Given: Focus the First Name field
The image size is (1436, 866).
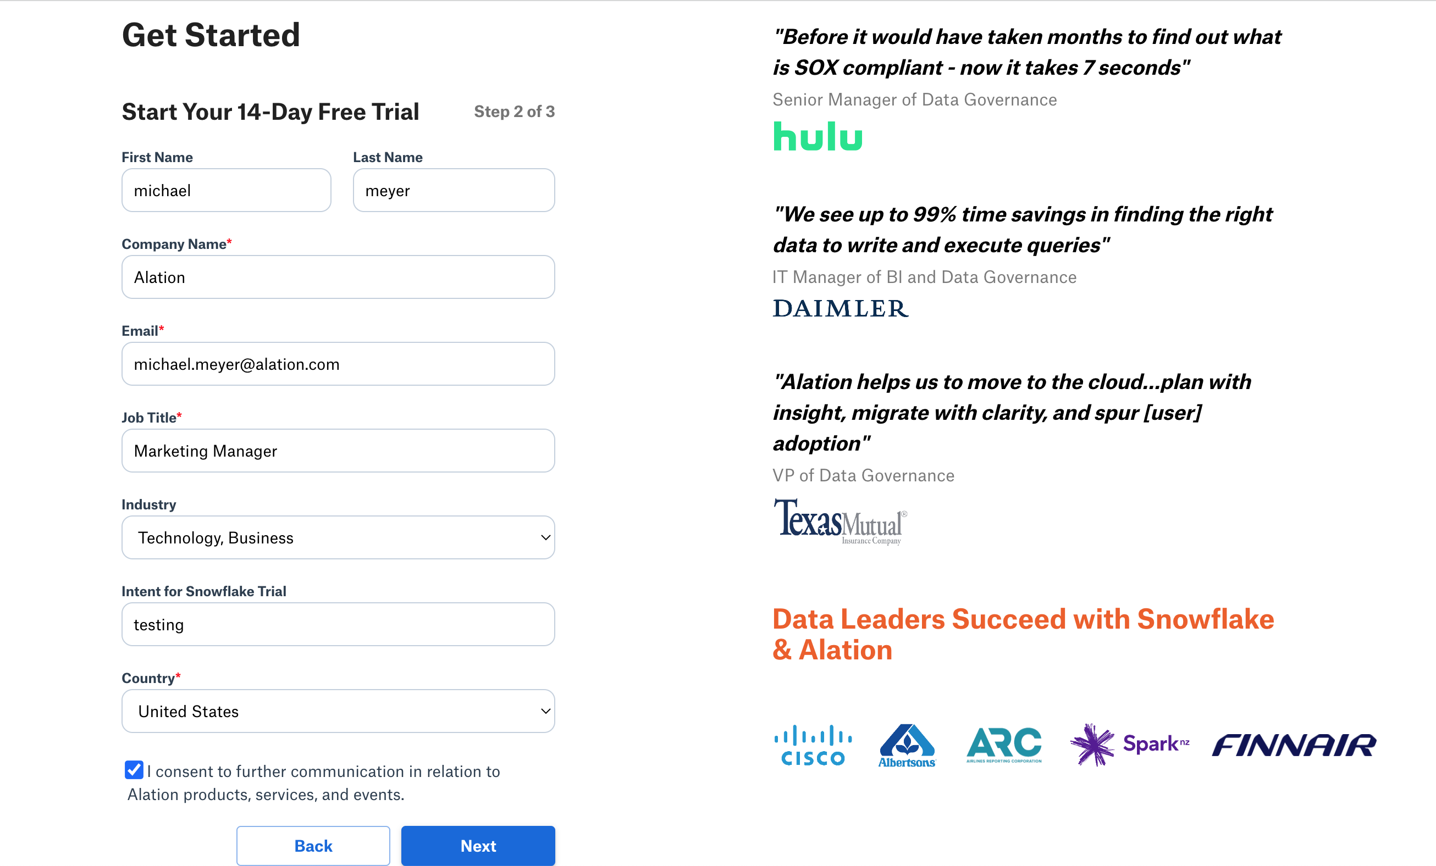Looking at the screenshot, I should click(226, 191).
